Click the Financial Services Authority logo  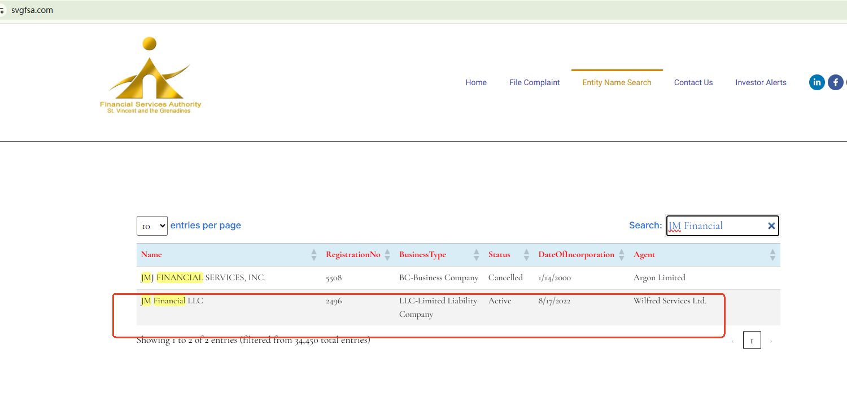point(150,76)
